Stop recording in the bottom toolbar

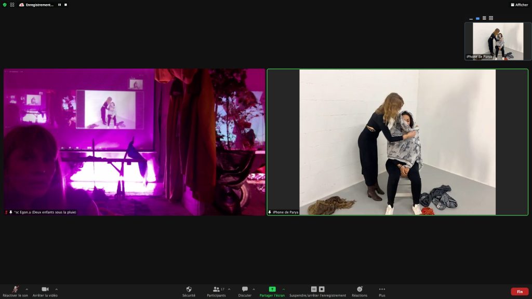322,289
